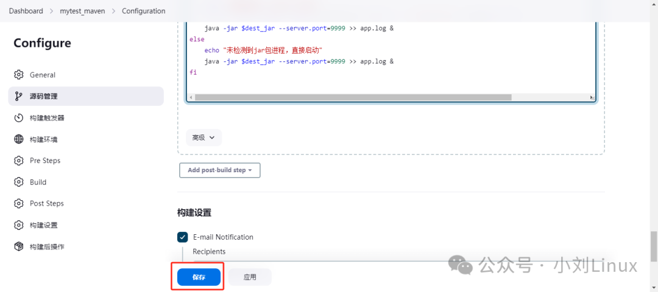
Task: Click the script editor horizontal scrollbar
Action: point(353,97)
